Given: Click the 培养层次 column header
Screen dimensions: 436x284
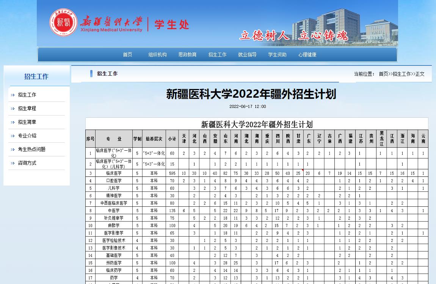Looking at the screenshot, I should pos(154,139).
